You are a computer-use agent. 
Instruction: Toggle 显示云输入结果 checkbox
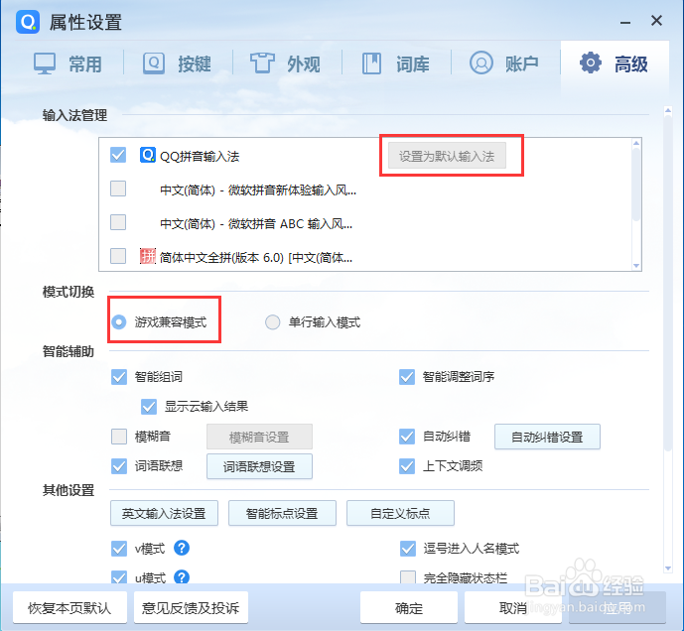click(149, 407)
